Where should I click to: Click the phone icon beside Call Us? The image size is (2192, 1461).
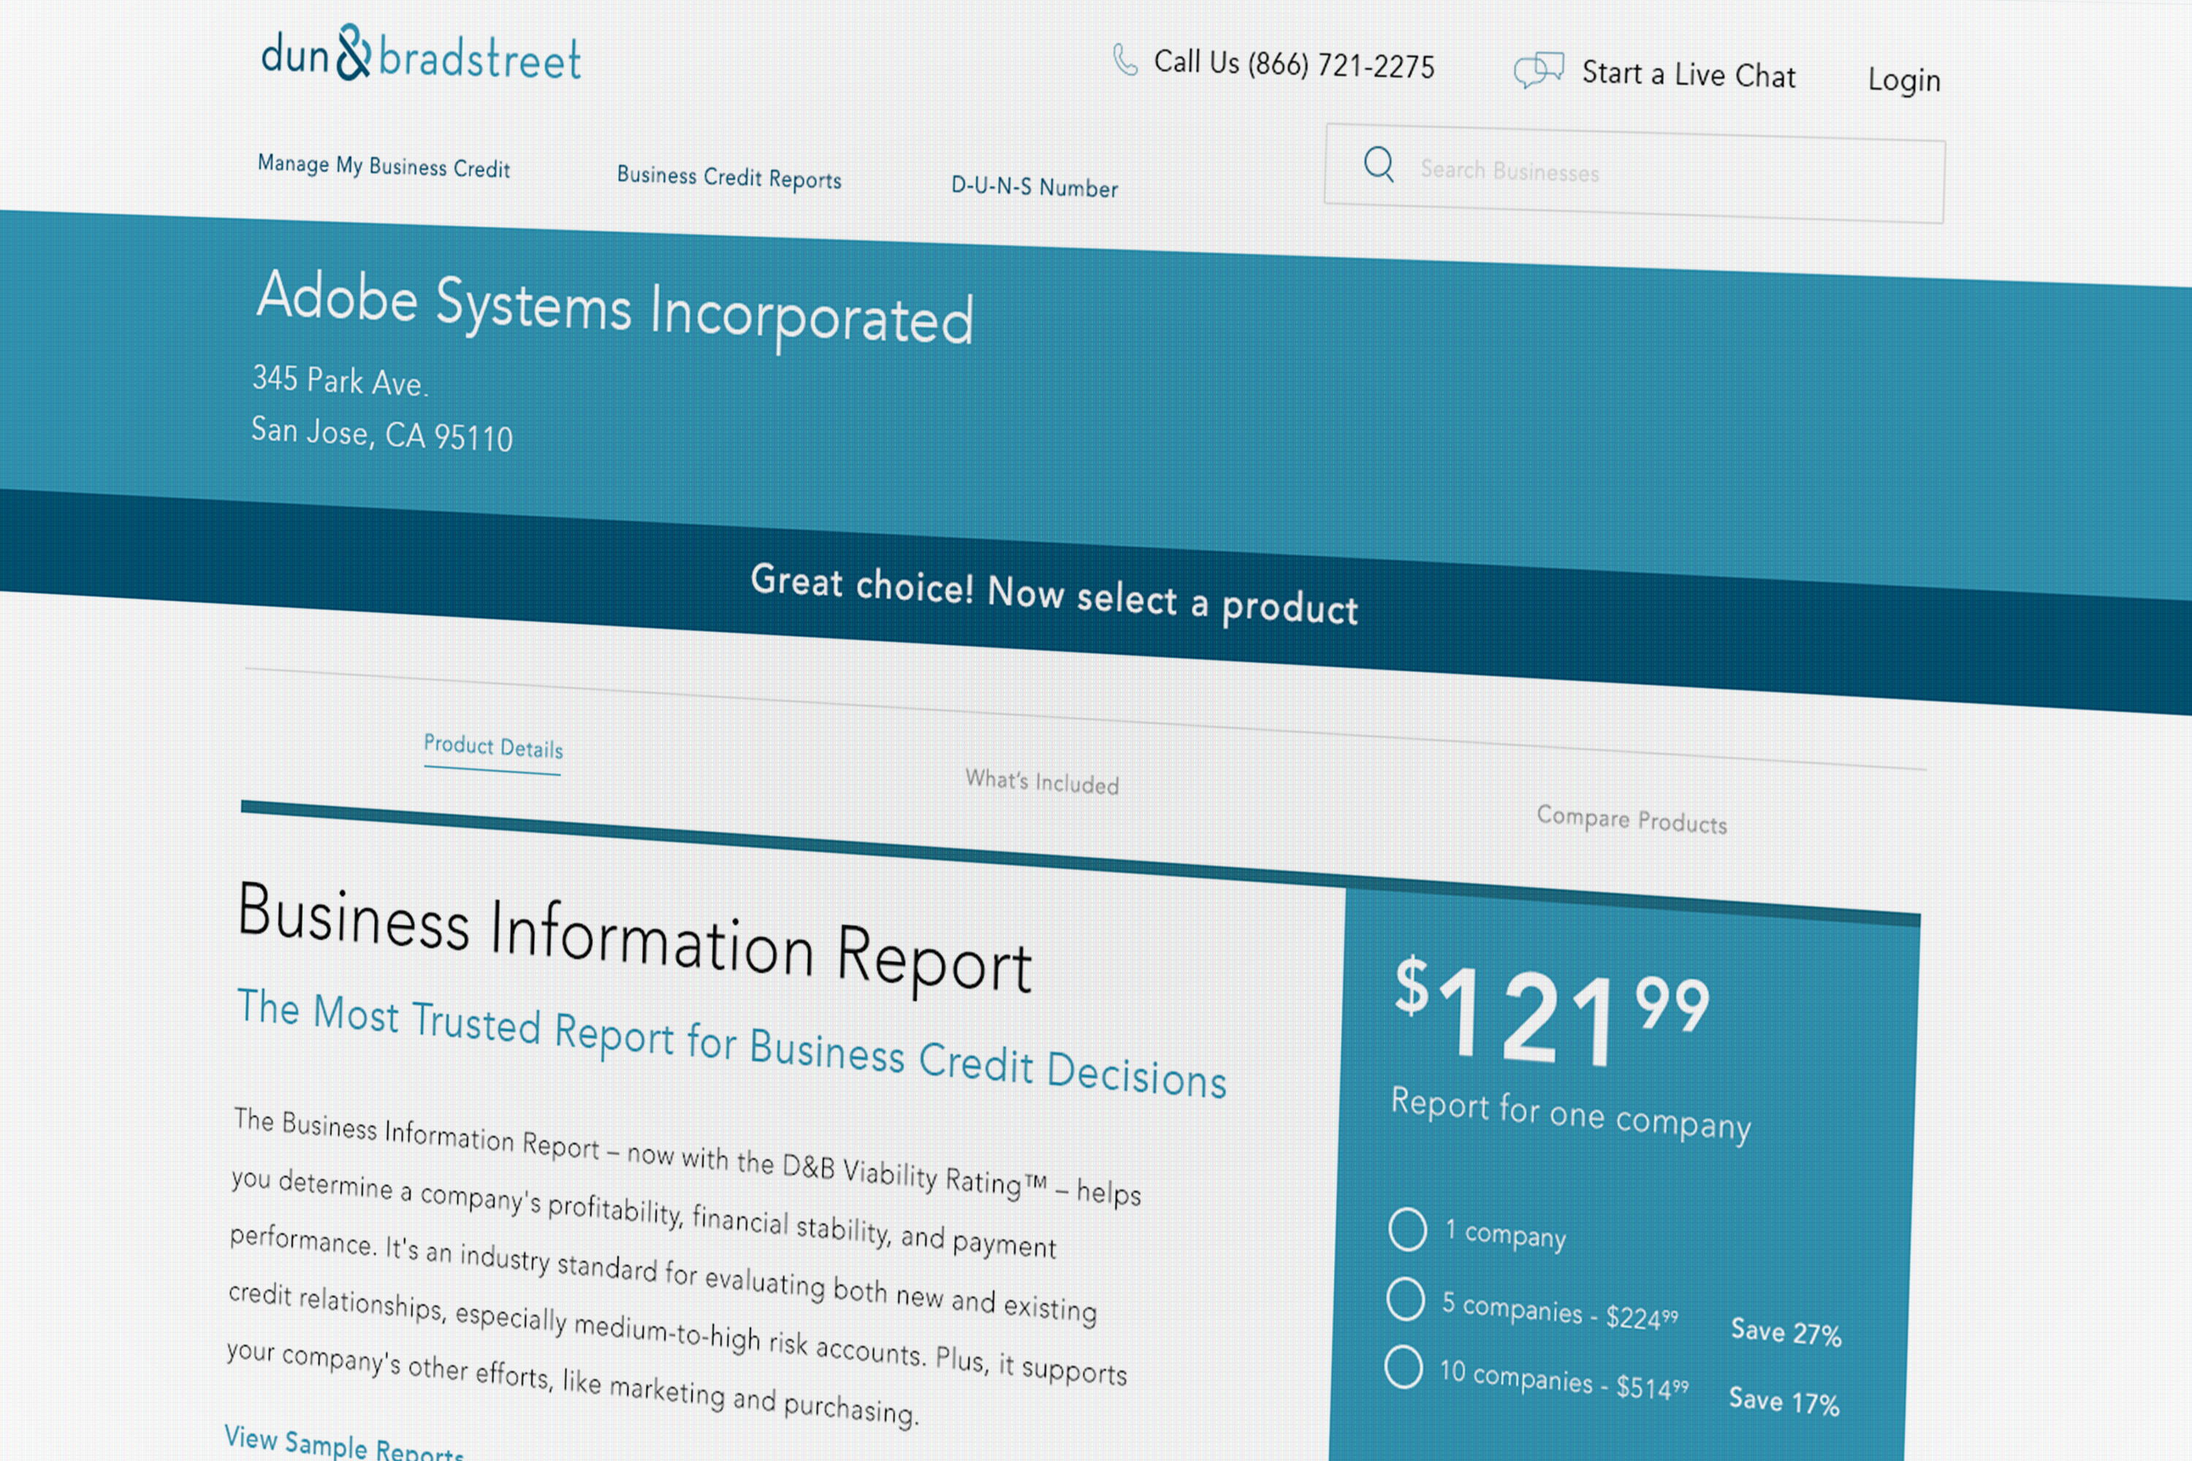coord(1125,60)
